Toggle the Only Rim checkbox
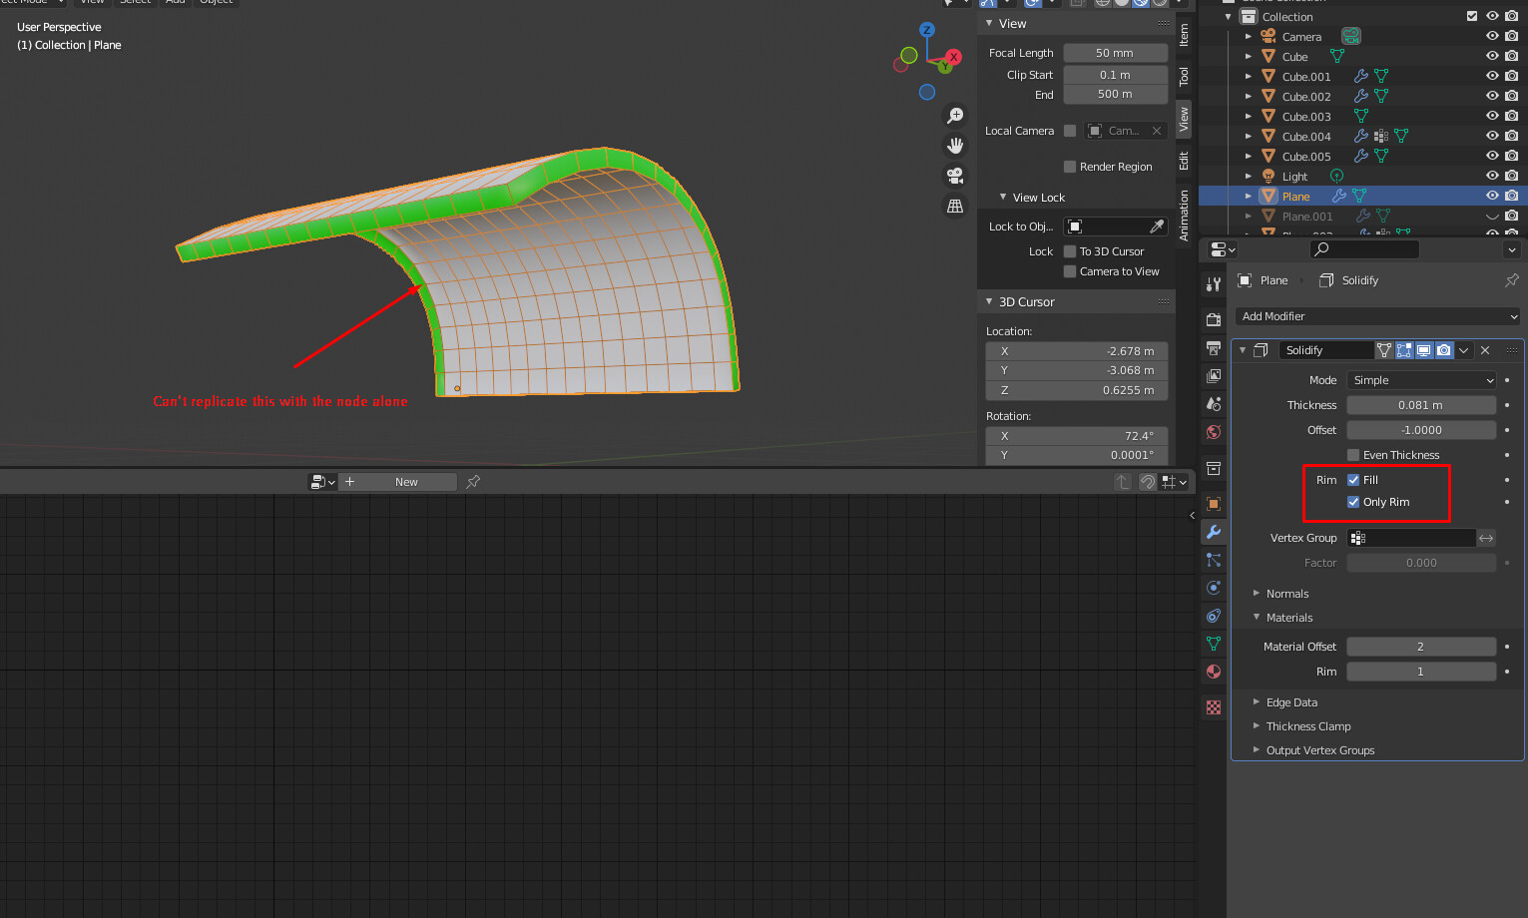Image resolution: width=1528 pixels, height=918 pixels. pos(1353,502)
